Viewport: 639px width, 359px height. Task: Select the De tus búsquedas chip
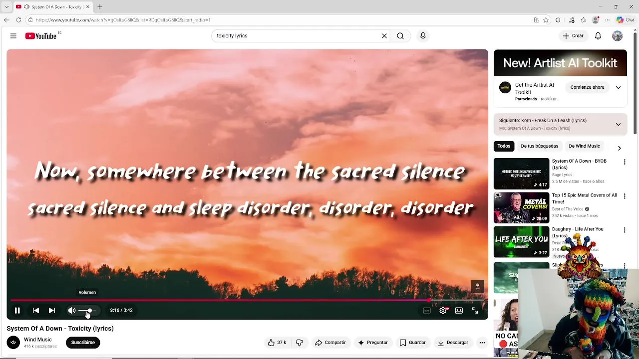pyautogui.click(x=540, y=146)
